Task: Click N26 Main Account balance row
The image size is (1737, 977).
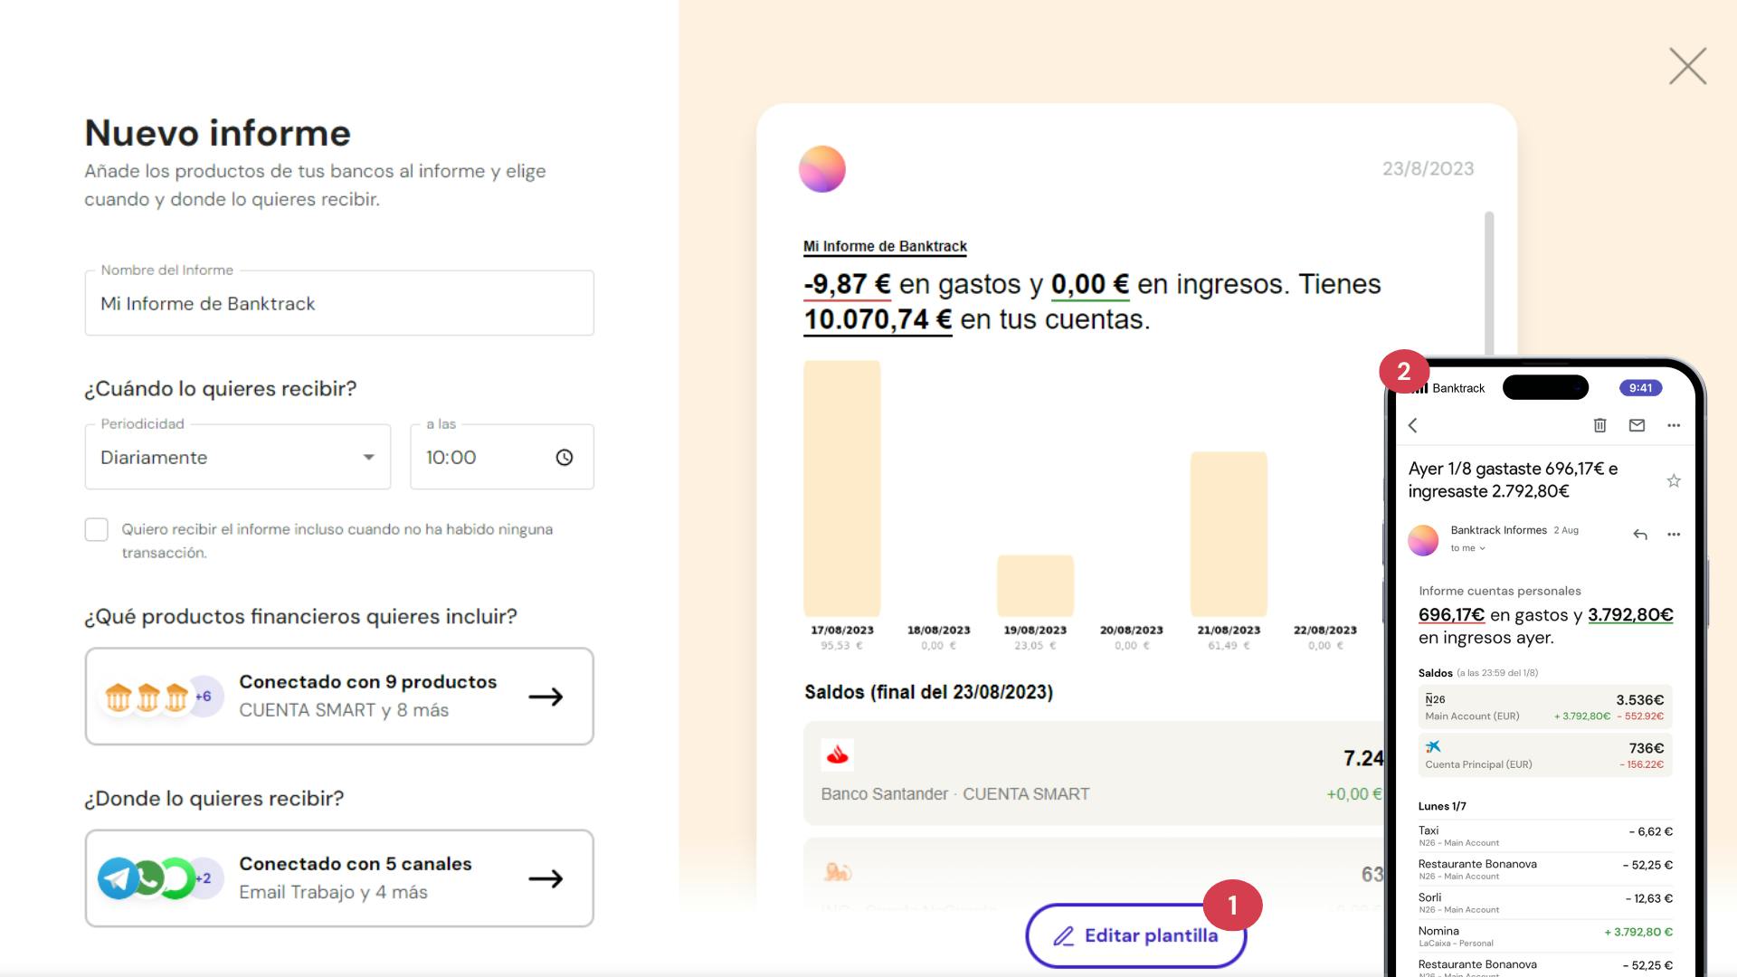Action: click(x=1545, y=707)
